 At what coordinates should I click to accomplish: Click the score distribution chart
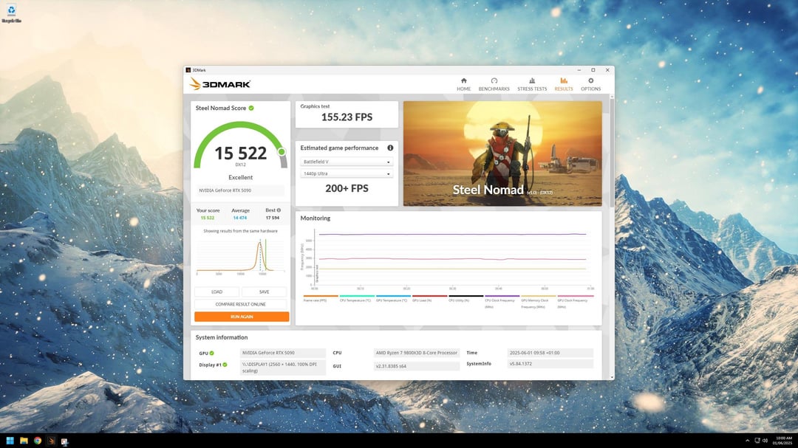click(x=240, y=257)
